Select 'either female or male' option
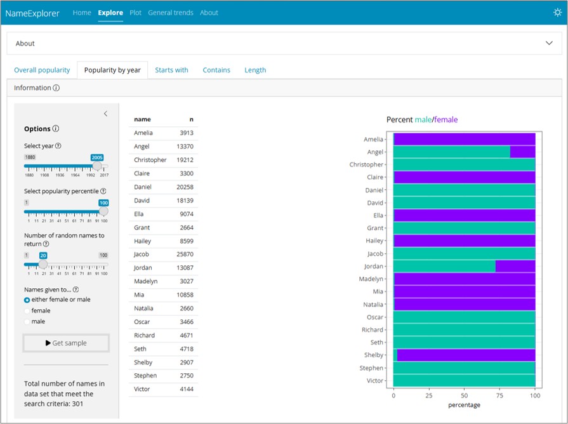The image size is (568, 424). click(27, 300)
